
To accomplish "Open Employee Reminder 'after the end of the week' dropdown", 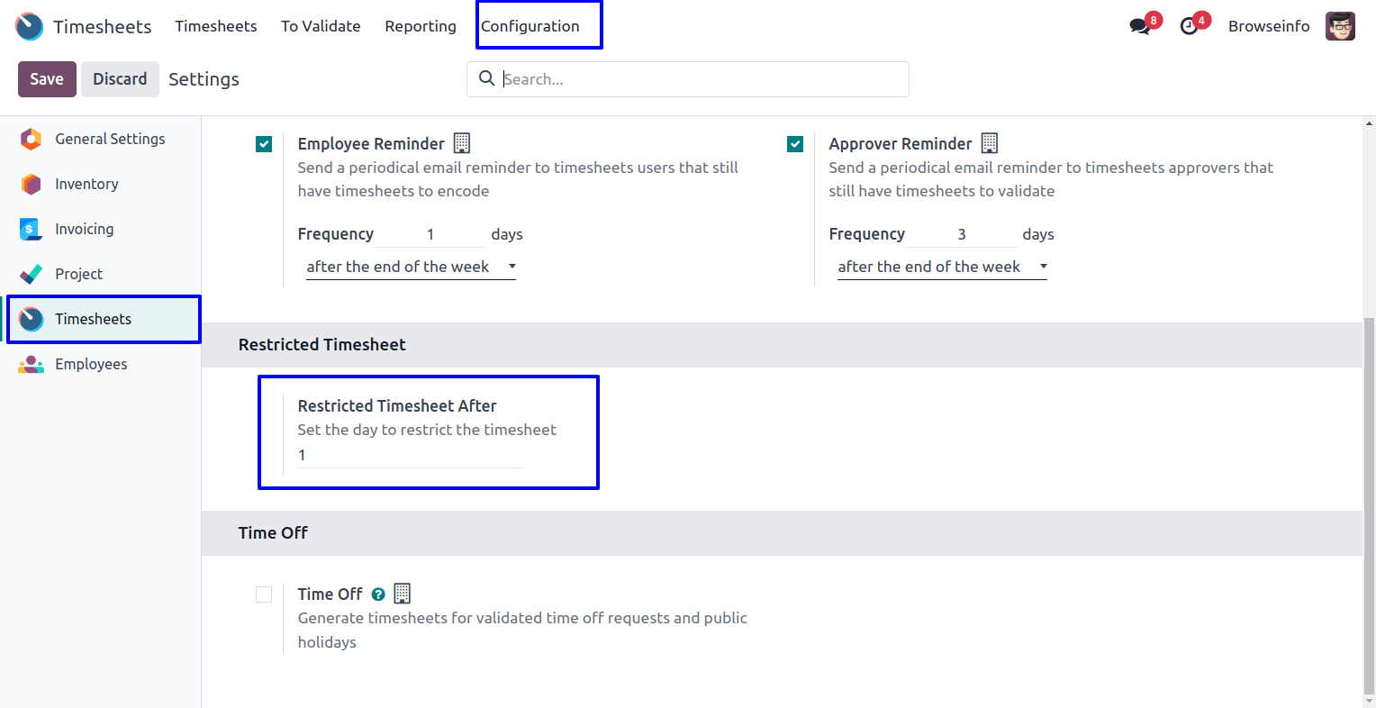I will tap(411, 267).
